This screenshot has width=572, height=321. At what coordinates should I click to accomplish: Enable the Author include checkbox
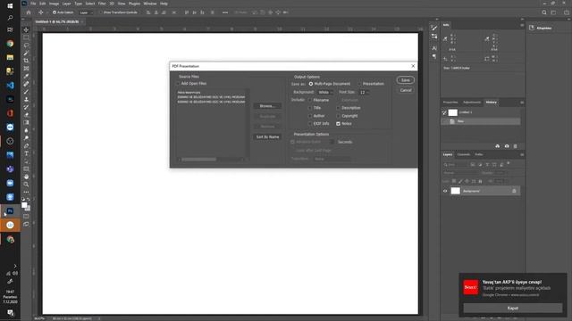tap(310, 116)
